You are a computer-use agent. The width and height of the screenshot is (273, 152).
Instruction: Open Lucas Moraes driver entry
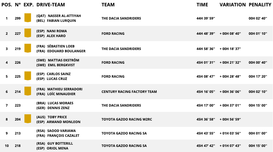coord(60,103)
